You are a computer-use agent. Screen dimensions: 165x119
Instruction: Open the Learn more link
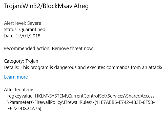coord(16,77)
